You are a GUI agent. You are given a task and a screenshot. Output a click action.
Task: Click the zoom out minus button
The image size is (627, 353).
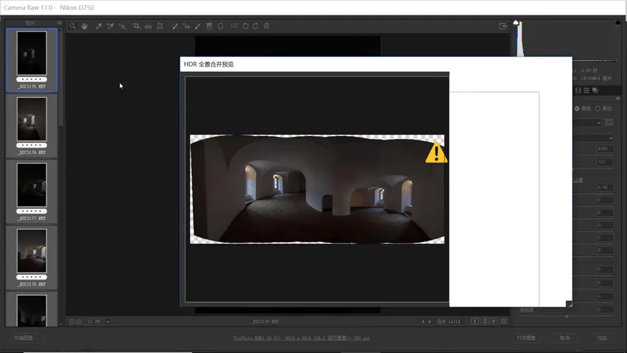(x=71, y=321)
